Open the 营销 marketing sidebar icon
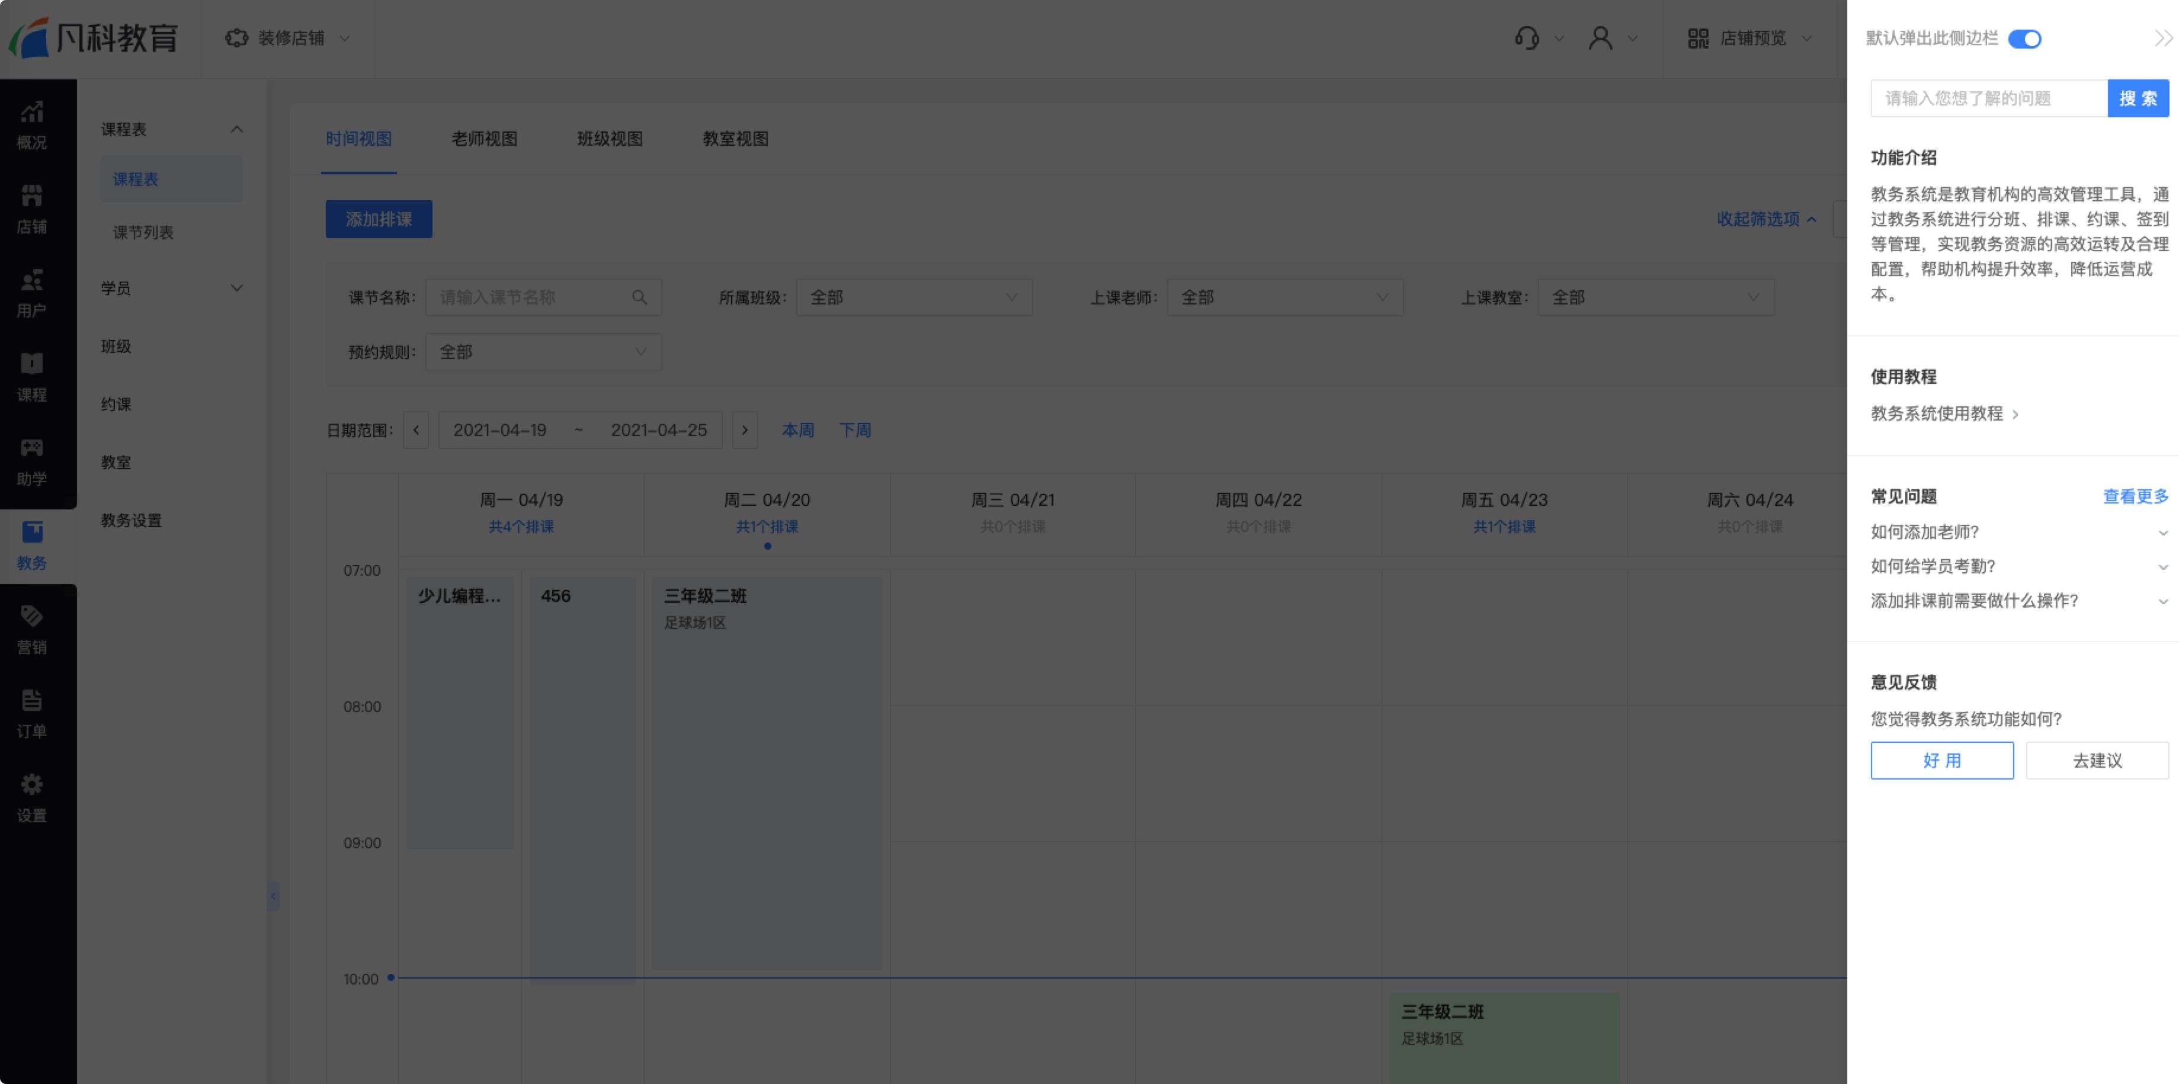2179x1084 pixels. tap(31, 630)
